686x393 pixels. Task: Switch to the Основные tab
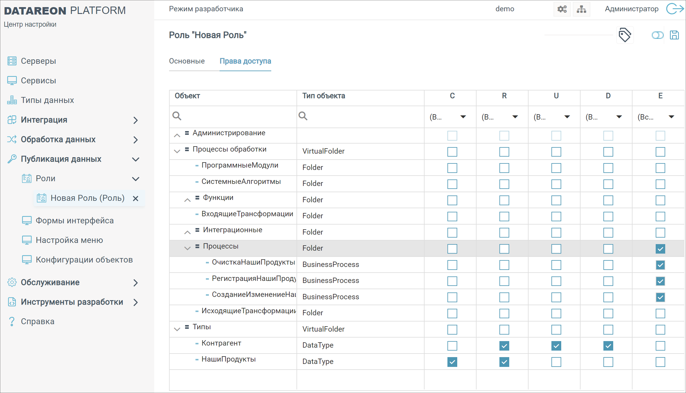(187, 61)
